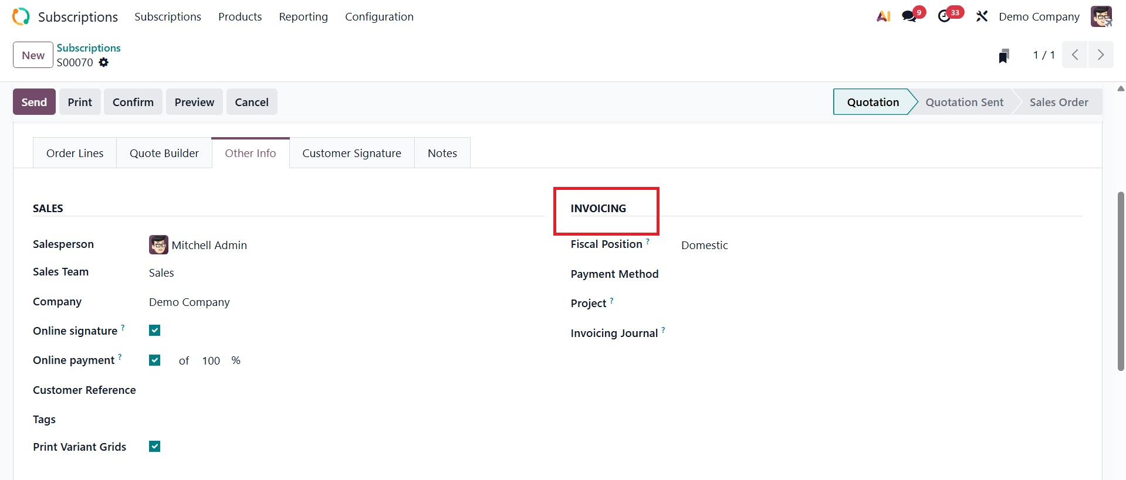Open the Configuration menu
This screenshot has width=1126, height=480.
(x=379, y=17)
